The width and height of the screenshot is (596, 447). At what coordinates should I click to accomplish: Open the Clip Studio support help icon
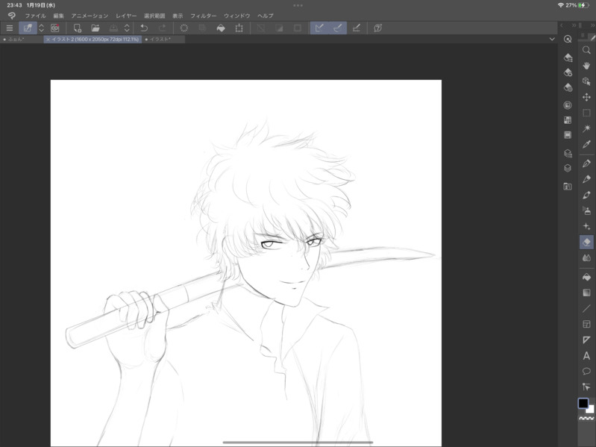pyautogui.click(x=377, y=28)
